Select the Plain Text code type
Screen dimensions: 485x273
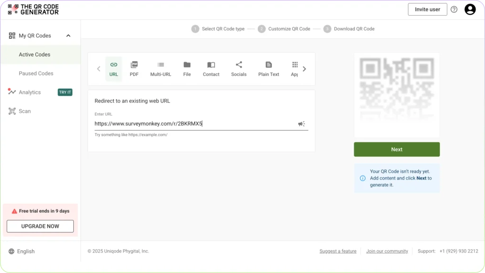point(268,69)
